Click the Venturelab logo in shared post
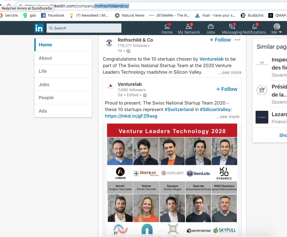The width and height of the screenshot is (287, 237). 110,86
